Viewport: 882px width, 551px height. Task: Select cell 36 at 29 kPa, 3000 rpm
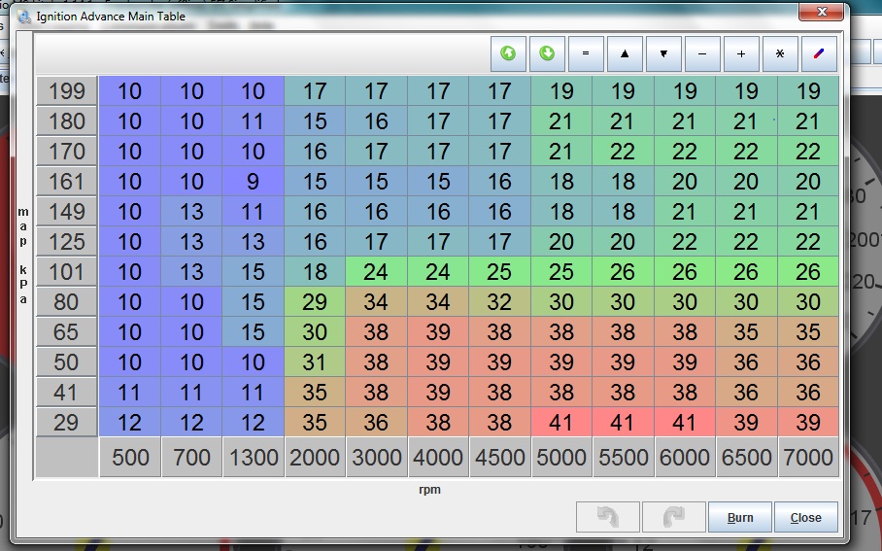pyautogui.click(x=376, y=422)
